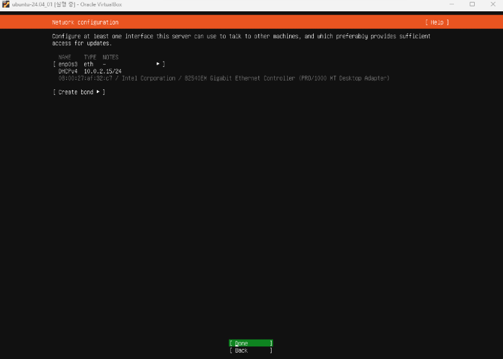Click the TYPE column header
The width and height of the screenshot is (503, 359).
[x=90, y=57]
